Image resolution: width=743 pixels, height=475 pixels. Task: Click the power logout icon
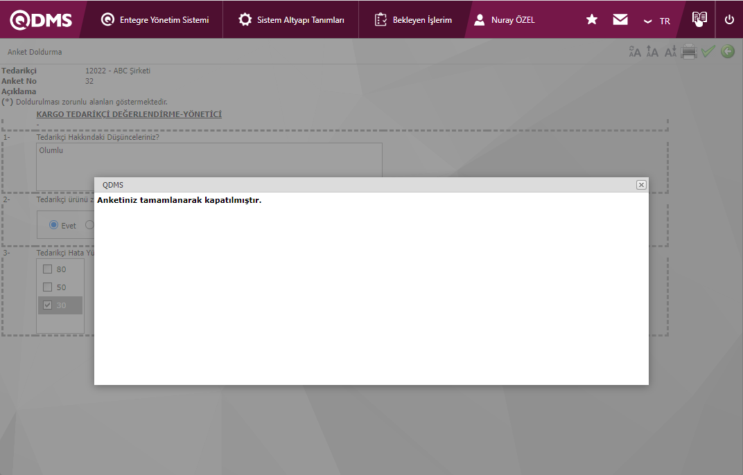click(x=729, y=19)
